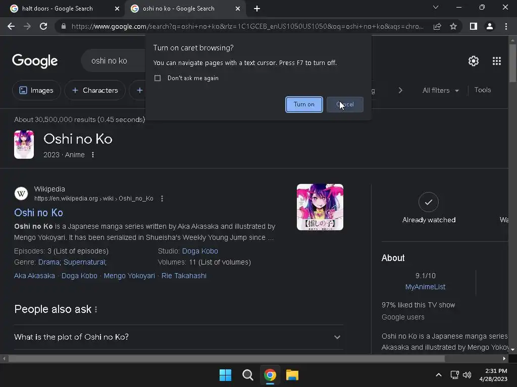Open the Chrome three-dot menu
Viewport: 517px width, 387px height.
tap(506, 26)
